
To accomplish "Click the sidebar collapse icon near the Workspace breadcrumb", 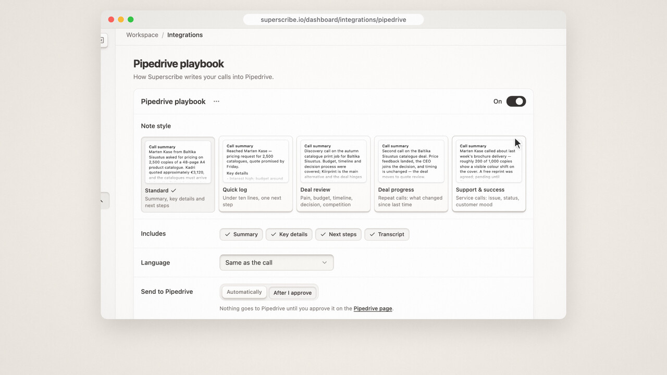I will (103, 40).
